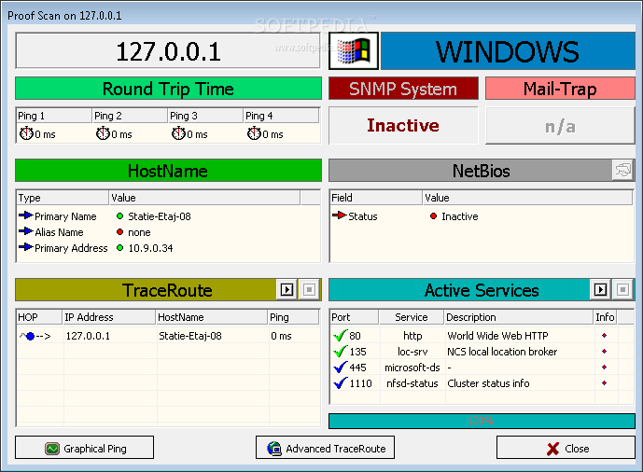Click the Ping 1 stopwatch icon
Image resolution: width=643 pixels, height=472 pixels.
27,133
